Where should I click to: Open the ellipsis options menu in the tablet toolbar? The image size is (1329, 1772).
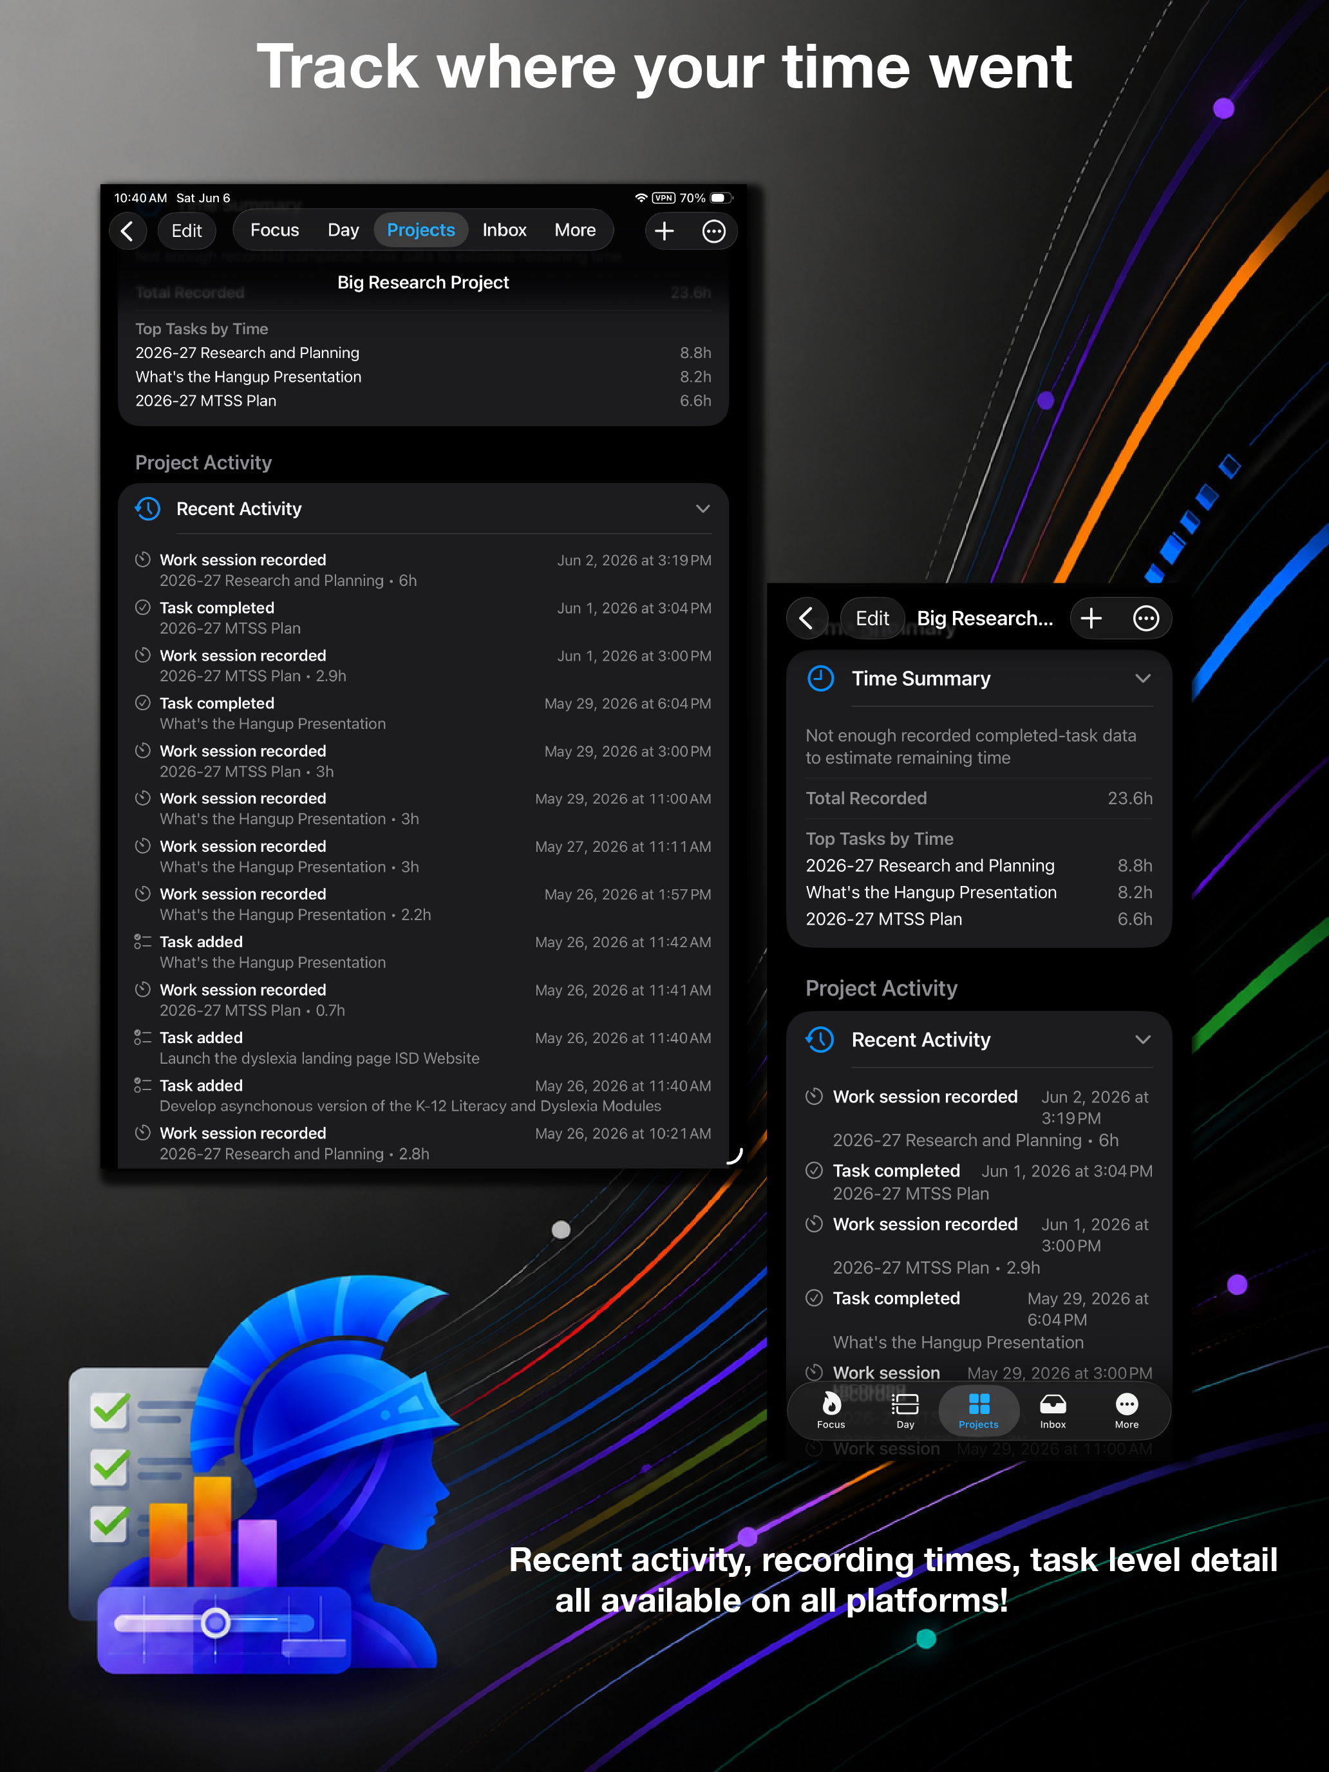coord(714,231)
